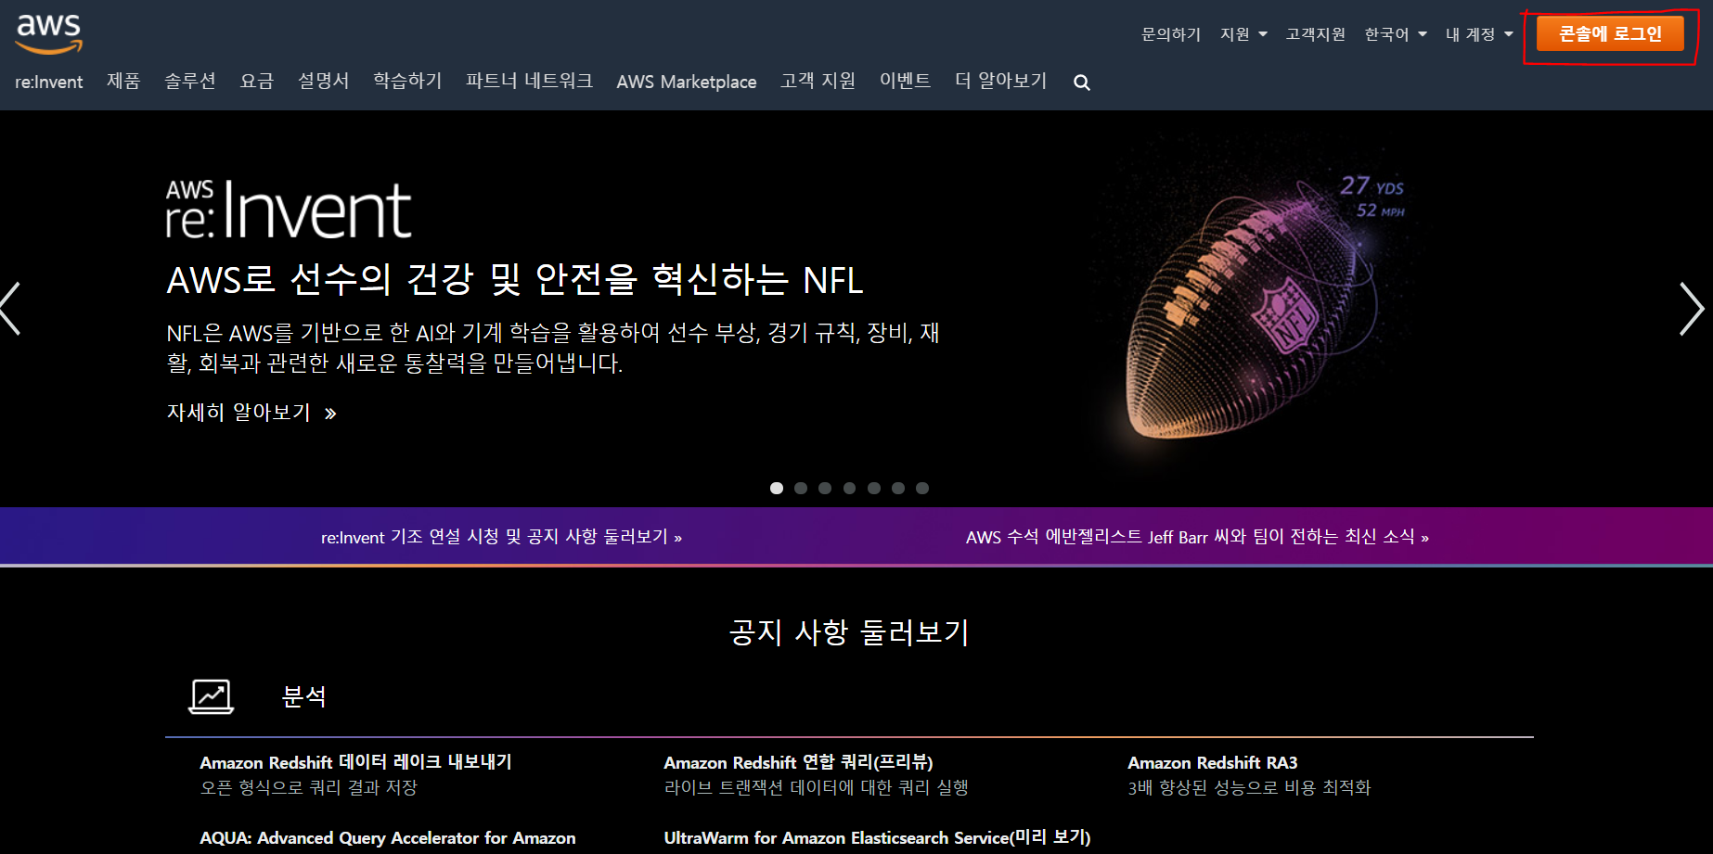Open AQUA: Advanced Query Accelerator link
The width and height of the screenshot is (1713, 854).
[x=388, y=838]
